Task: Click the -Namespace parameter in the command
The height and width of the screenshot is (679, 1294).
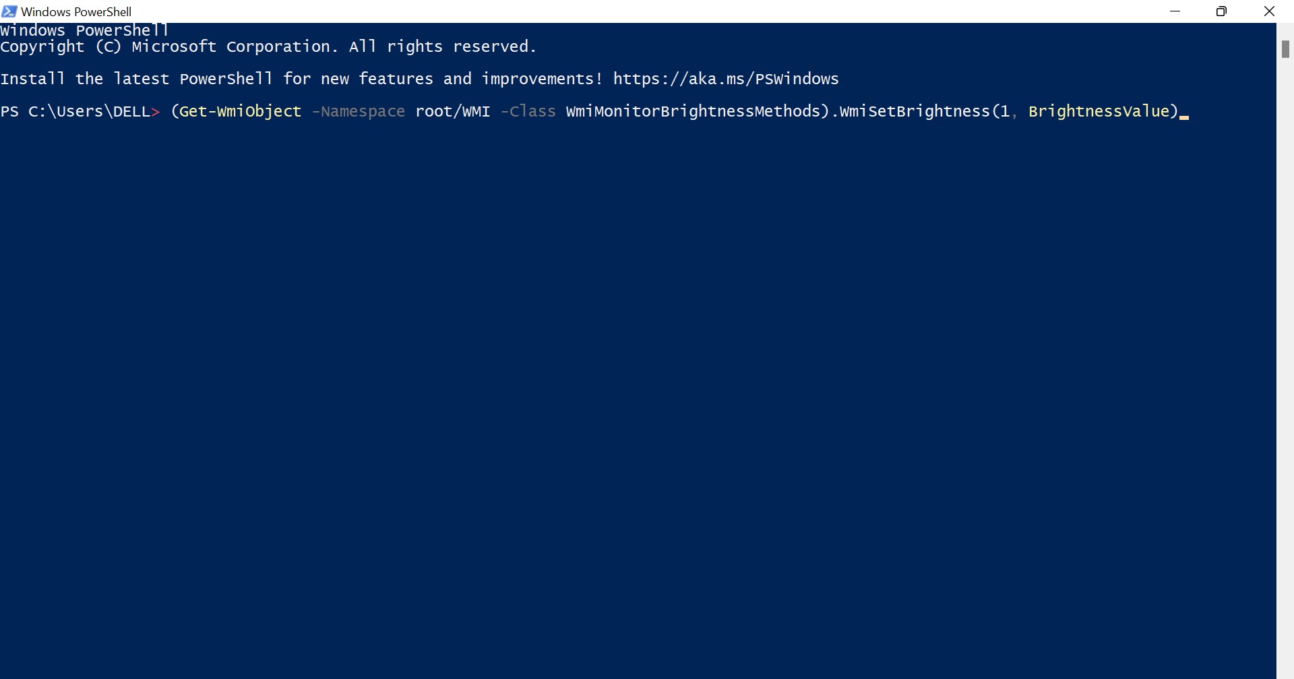Action: click(x=358, y=112)
